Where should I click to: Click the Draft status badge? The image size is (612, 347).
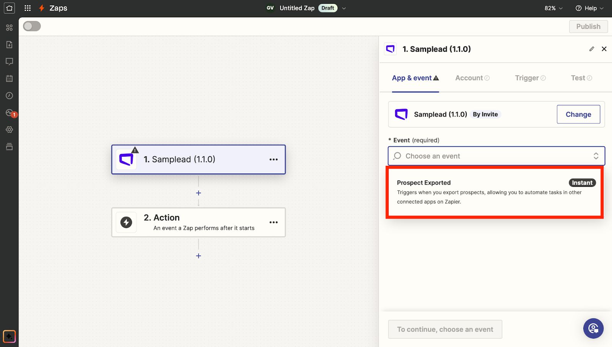pyautogui.click(x=328, y=8)
